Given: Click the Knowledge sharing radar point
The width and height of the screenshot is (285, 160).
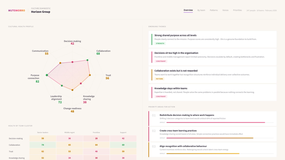Looking at the screenshot, I should tap(81, 83).
